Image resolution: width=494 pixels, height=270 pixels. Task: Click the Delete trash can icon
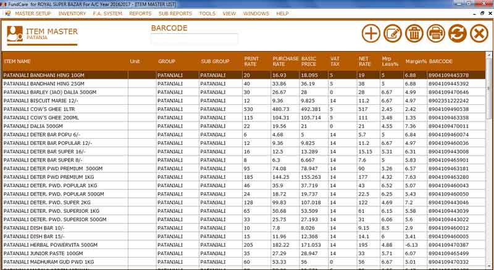(x=414, y=33)
